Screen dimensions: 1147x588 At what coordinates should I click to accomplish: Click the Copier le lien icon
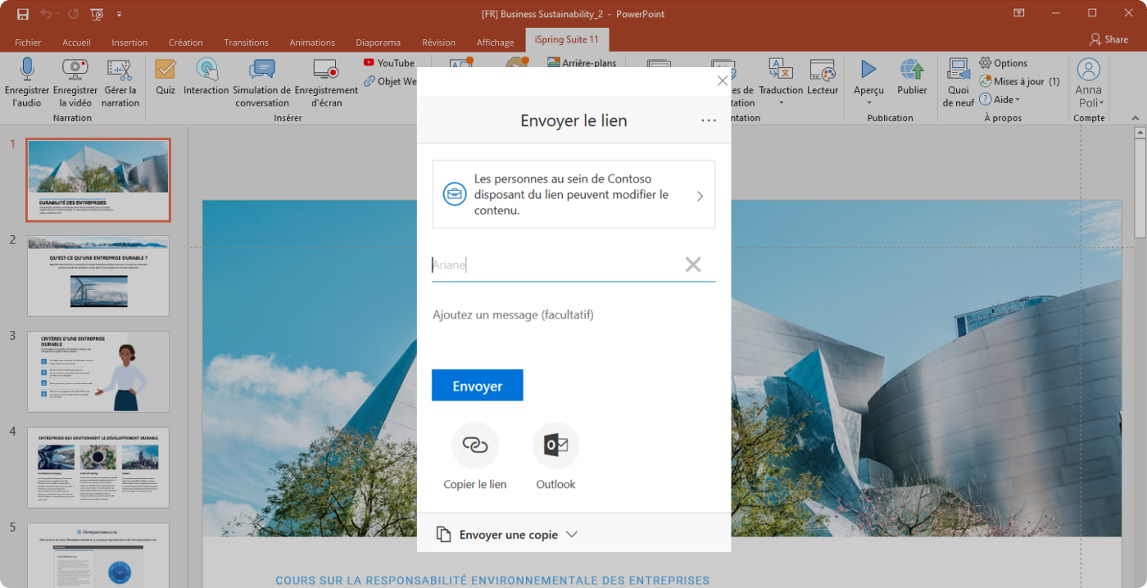[x=475, y=446]
